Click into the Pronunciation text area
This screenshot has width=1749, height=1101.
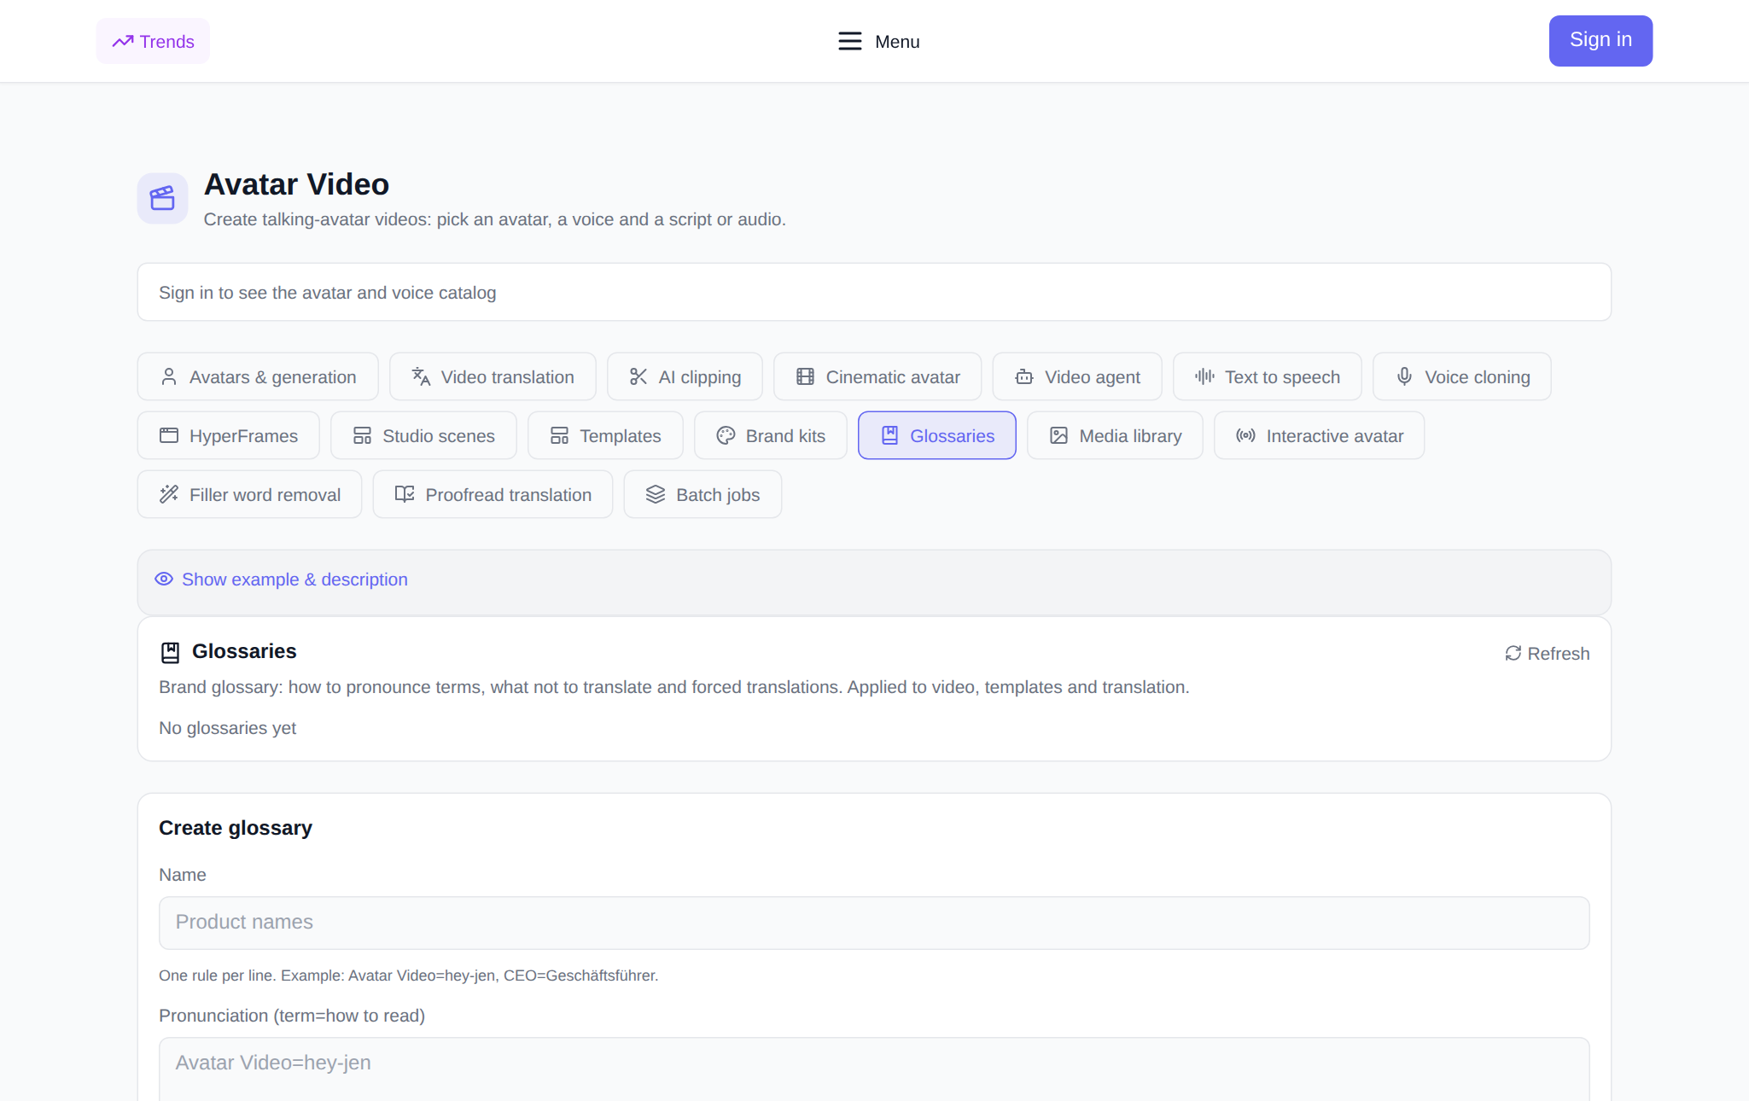[874, 1069]
